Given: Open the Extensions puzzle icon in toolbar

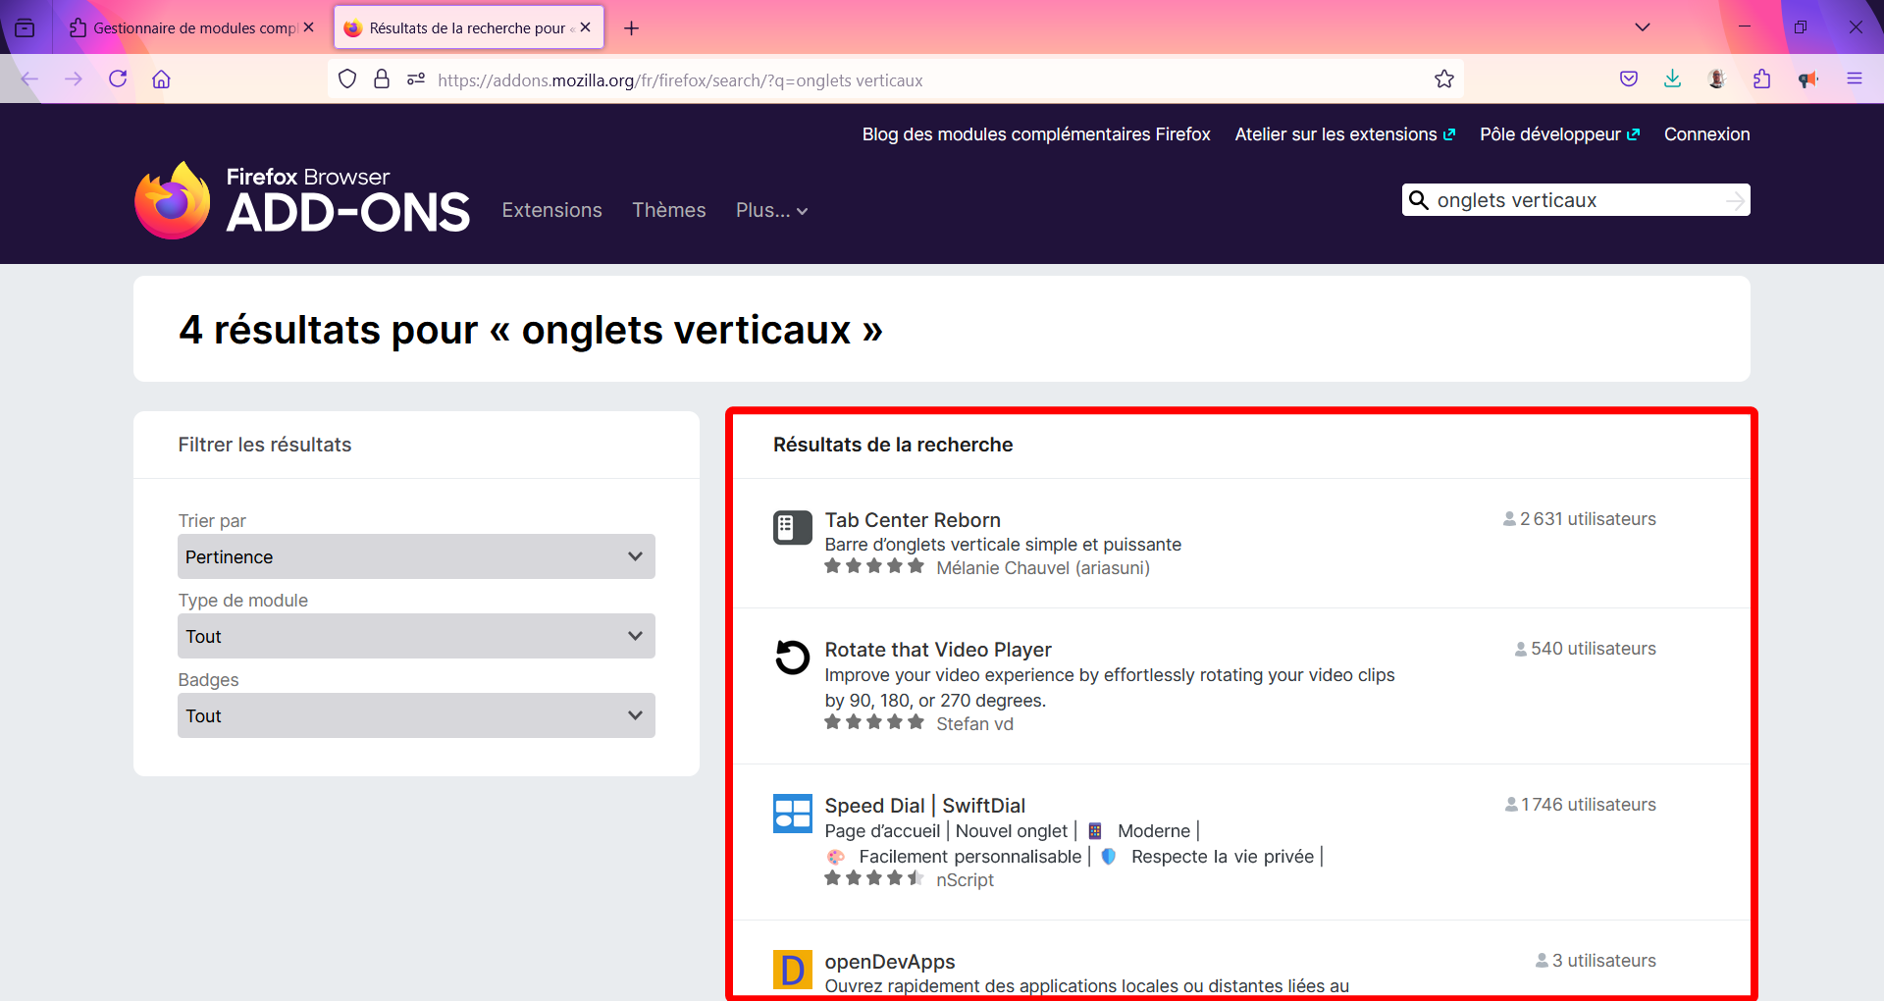Looking at the screenshot, I should (1761, 79).
